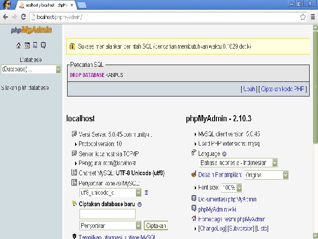Click the phpMyAdmin wiki book icon
This screenshot has height=239, width=318.
pos(194,208)
